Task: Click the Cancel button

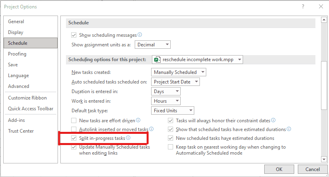Action: [313, 169]
